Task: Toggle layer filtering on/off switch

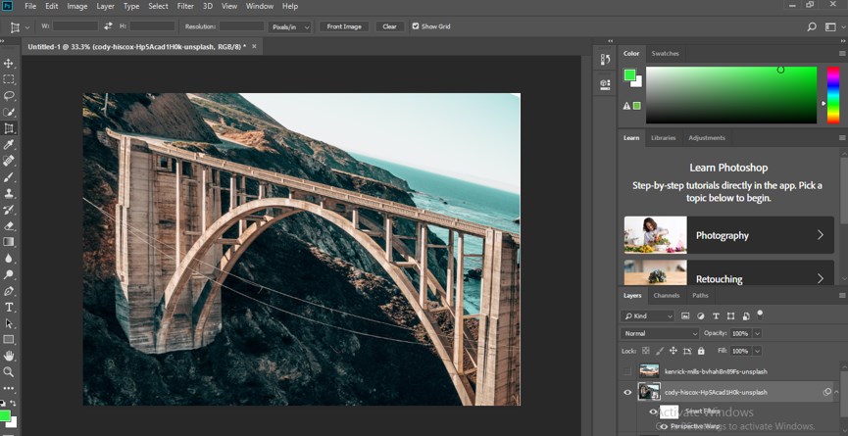Action: 760,314
